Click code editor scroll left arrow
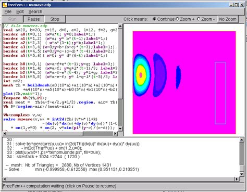Screen dimensions: 247x192 click(x=5, y=134)
